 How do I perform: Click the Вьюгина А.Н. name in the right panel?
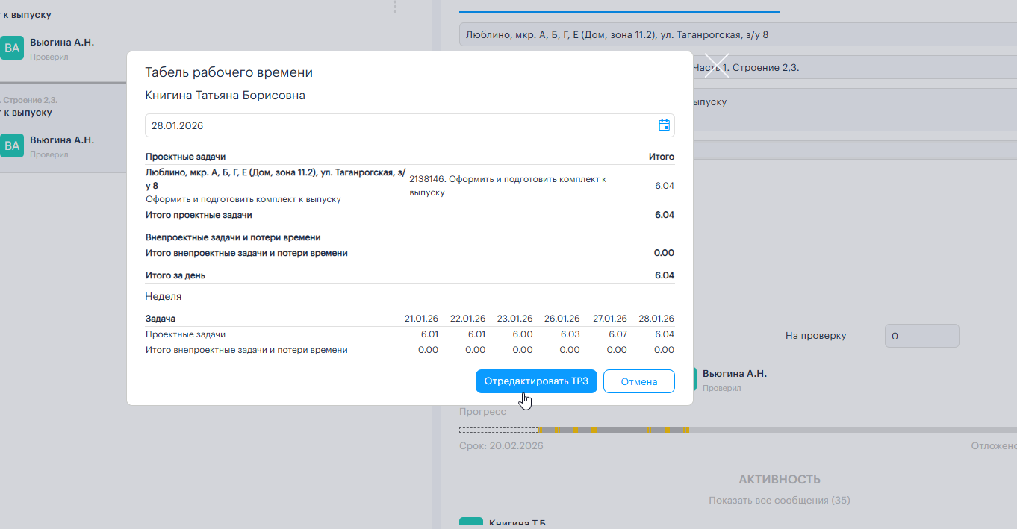coord(735,373)
